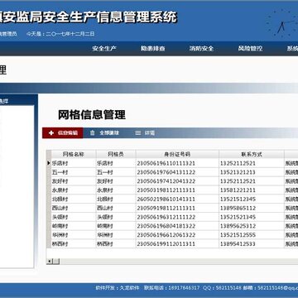Click the trash can icon for 全部删除

(x=93, y=133)
